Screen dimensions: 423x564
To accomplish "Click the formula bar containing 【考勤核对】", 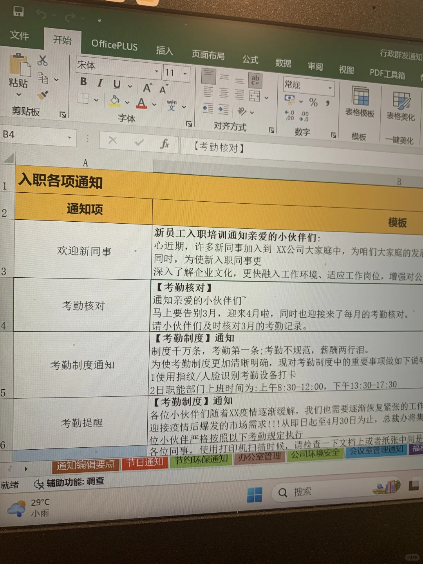I will pos(301,150).
